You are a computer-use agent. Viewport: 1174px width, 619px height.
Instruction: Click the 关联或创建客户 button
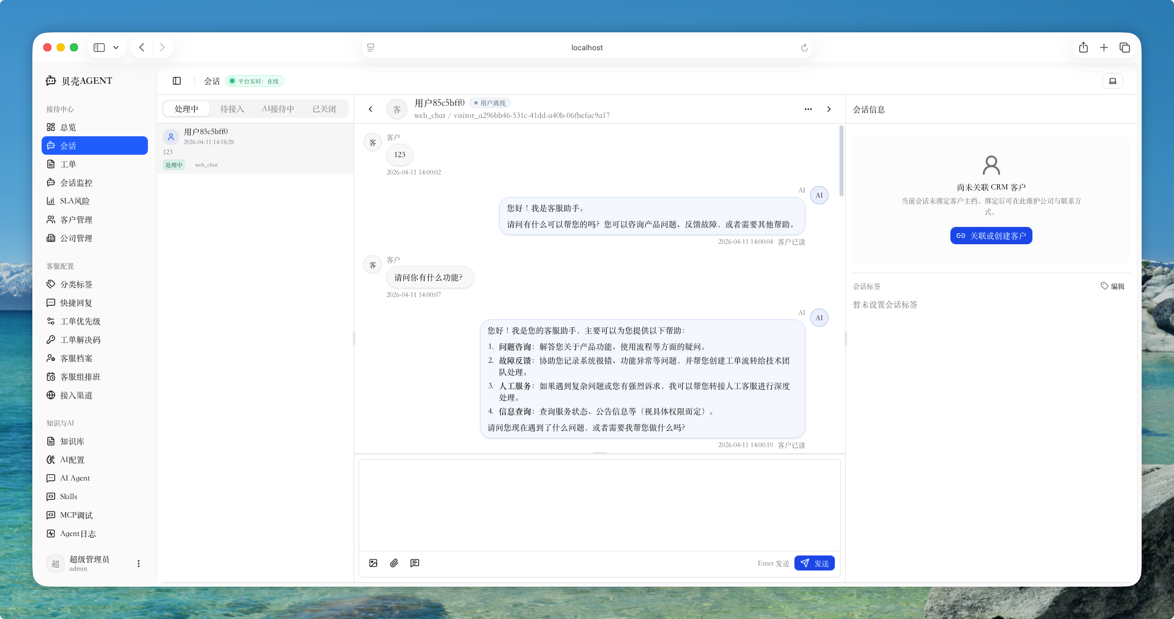point(991,235)
